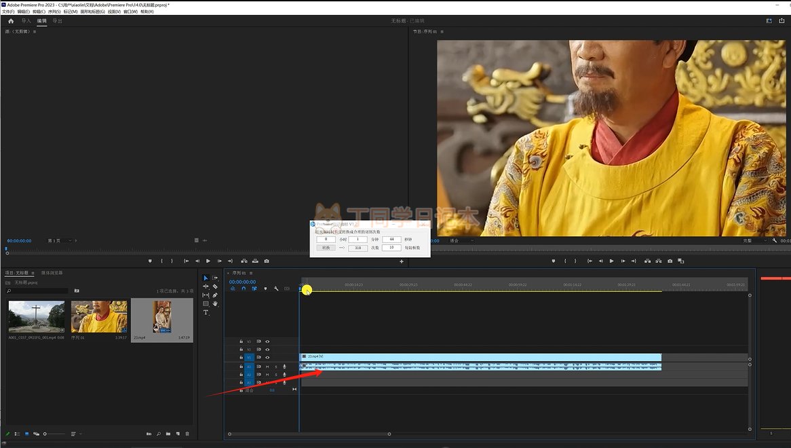Select the Razor tool in the tools panel
791x448 pixels.
point(215,286)
